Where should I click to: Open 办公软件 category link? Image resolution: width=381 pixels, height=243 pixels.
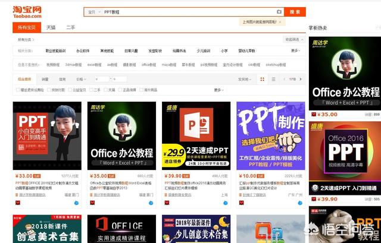click(83, 51)
